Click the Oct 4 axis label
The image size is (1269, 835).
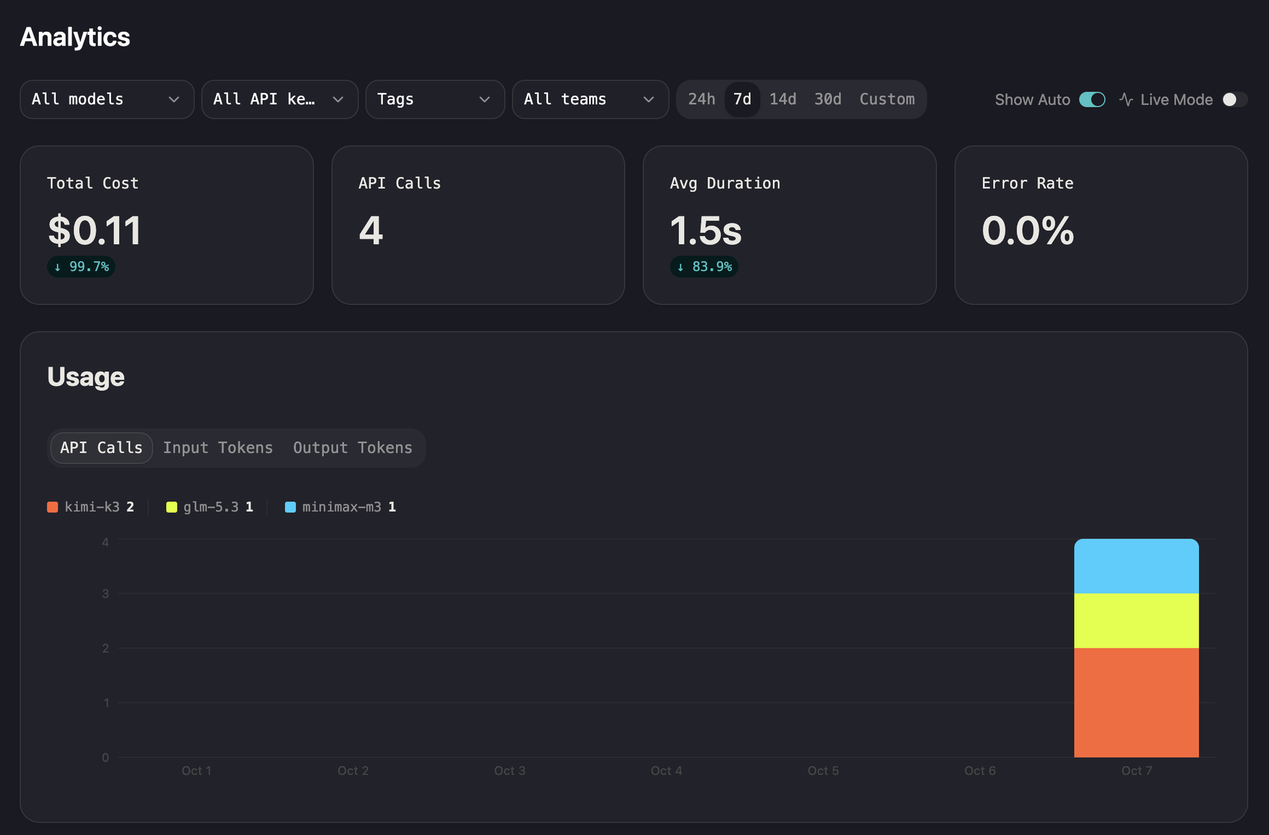pos(666,771)
